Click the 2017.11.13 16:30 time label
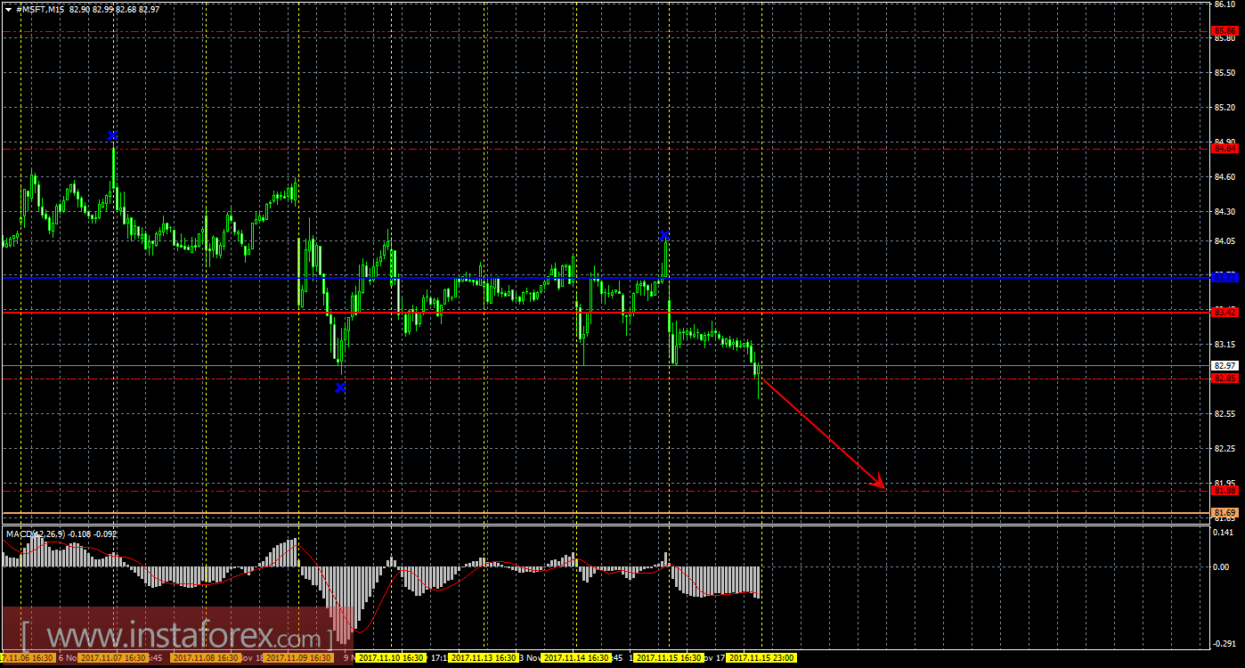Viewport: 1245px width, 668px height. click(484, 658)
